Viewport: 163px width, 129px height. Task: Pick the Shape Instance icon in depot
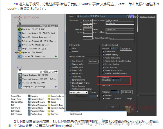tap(49, 96)
